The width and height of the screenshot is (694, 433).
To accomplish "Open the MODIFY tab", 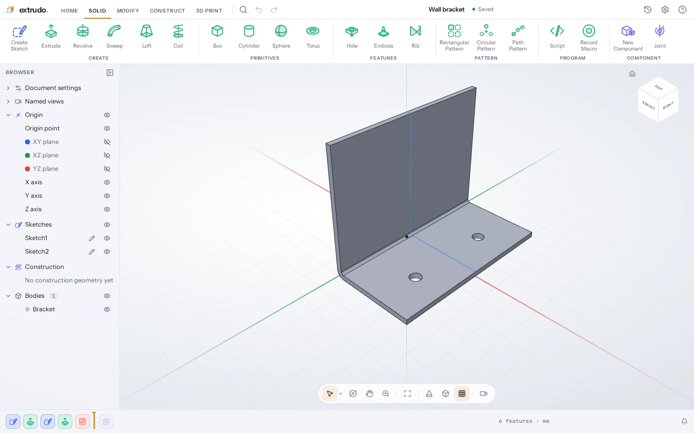I will click(128, 11).
